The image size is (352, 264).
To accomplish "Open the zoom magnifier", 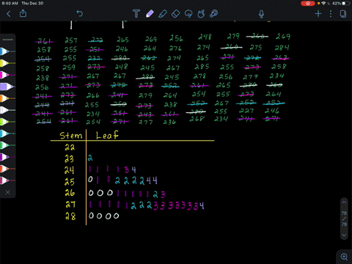I will 344,257.
